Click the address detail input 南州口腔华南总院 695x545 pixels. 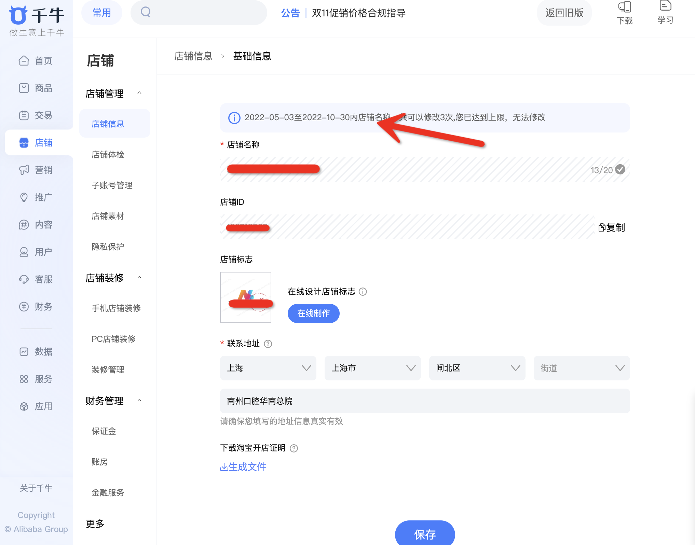[x=425, y=401]
